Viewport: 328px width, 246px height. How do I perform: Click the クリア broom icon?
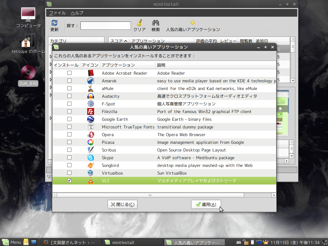(140, 23)
